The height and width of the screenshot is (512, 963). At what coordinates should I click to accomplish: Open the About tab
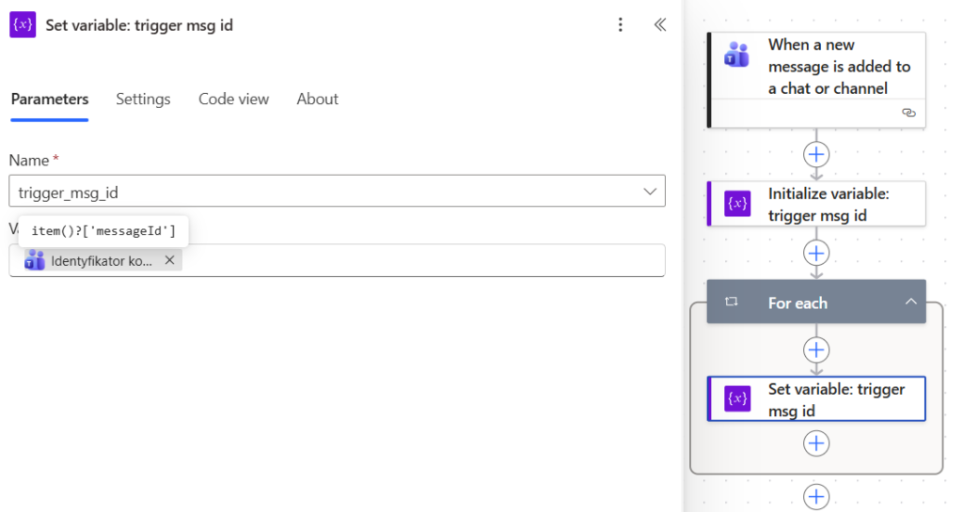pyautogui.click(x=318, y=99)
